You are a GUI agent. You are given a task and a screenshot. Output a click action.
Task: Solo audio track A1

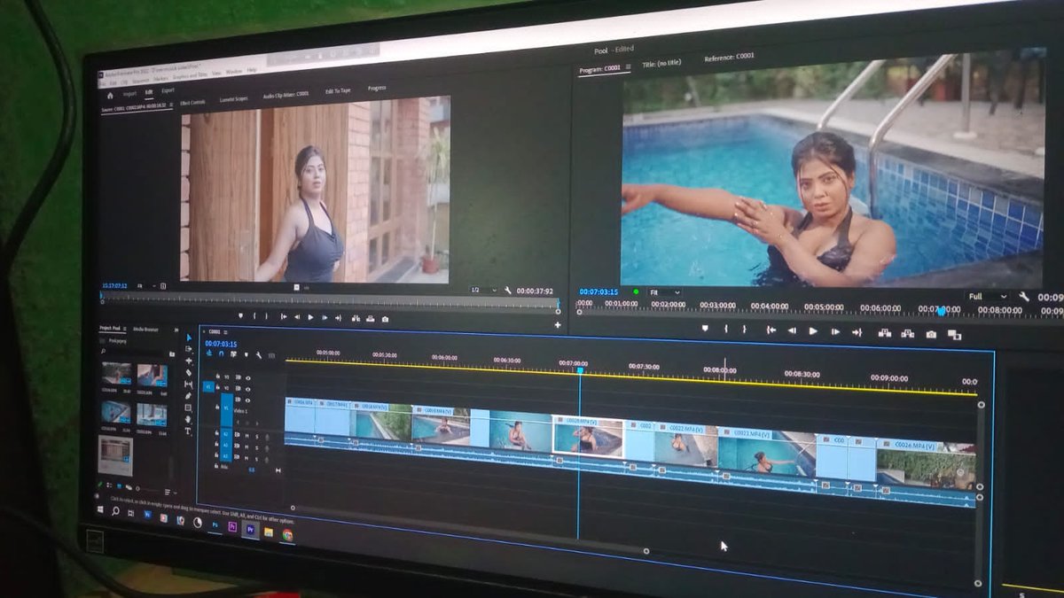pos(256,437)
